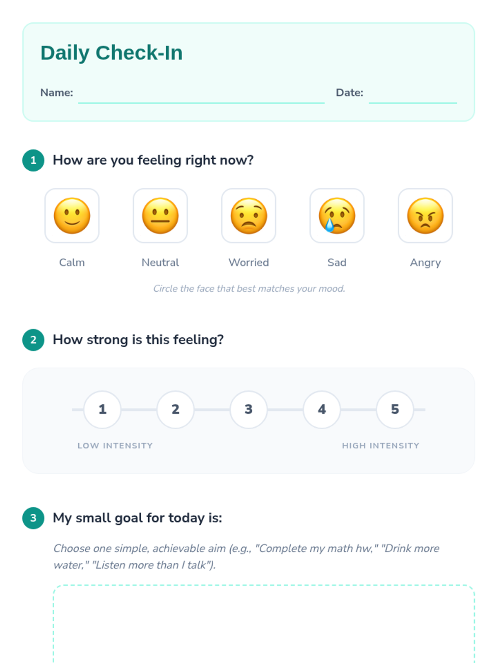Click the Daily Check-In heading
497x663 pixels.
tap(111, 53)
